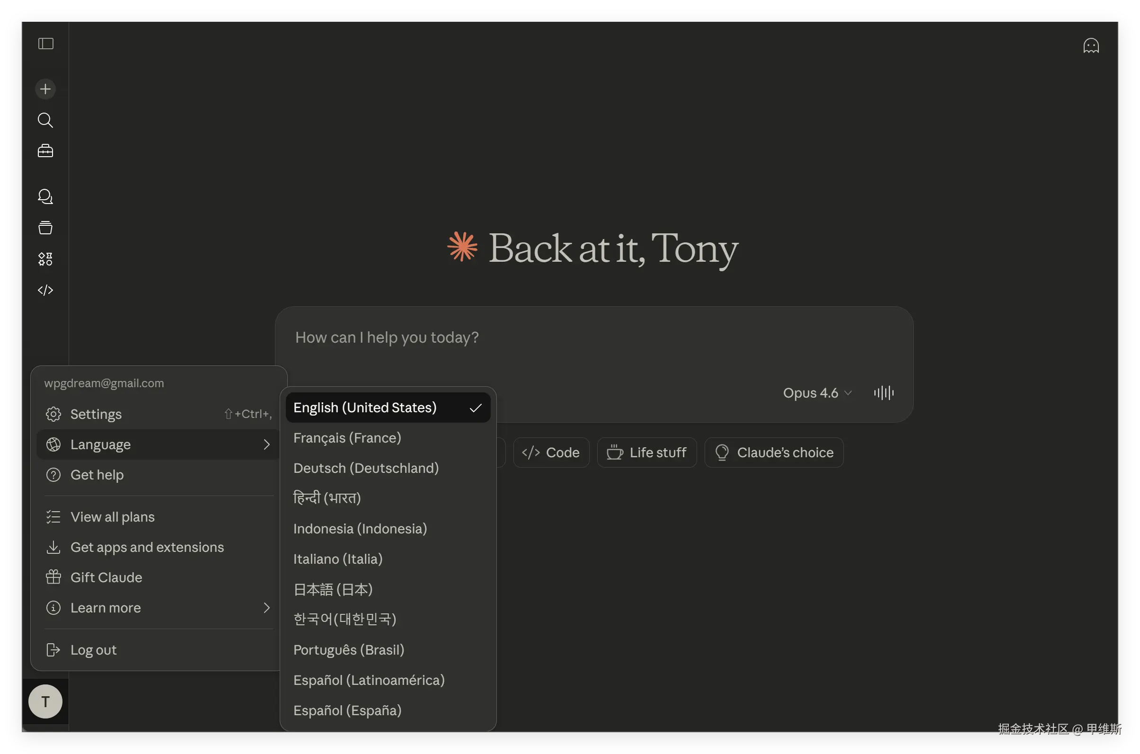Click the Claude's choice button
The height and width of the screenshot is (754, 1140).
[x=774, y=452]
